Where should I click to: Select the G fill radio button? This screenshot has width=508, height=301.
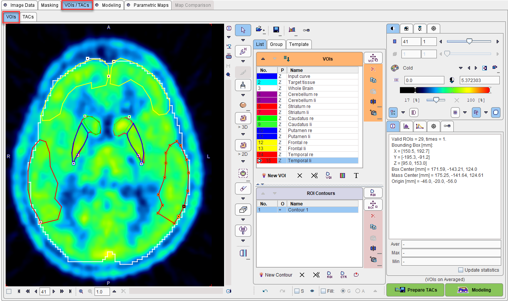tap(343, 290)
